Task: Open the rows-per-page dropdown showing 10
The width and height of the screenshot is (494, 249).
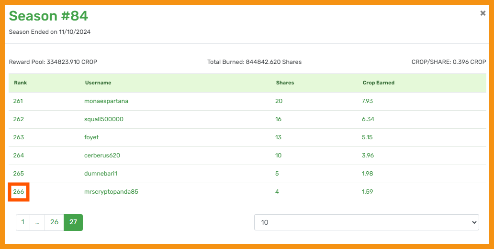Action: (366, 222)
